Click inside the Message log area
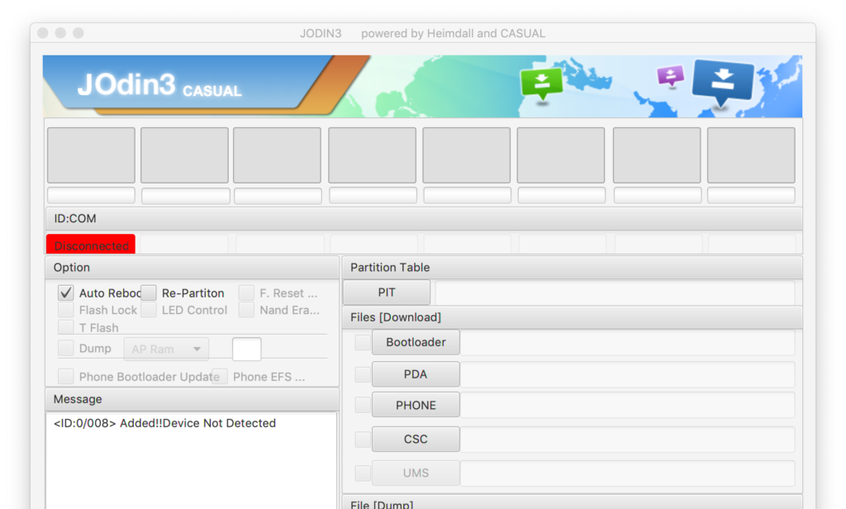Viewport: 846px width, 509px height. (x=191, y=463)
